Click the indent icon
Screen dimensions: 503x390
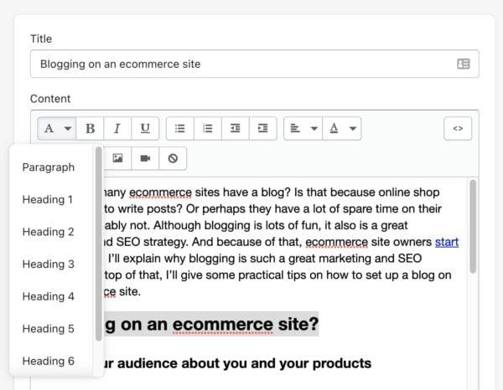[x=263, y=128]
